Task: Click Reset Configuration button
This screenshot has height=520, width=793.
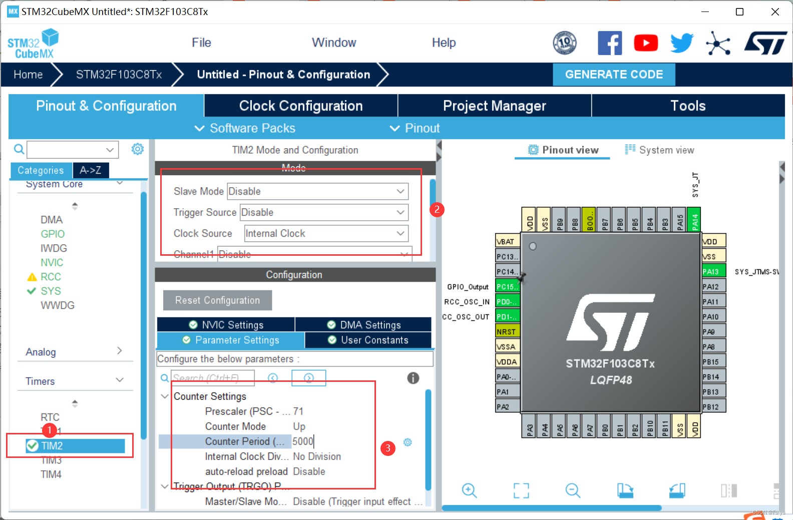Action: tap(217, 300)
